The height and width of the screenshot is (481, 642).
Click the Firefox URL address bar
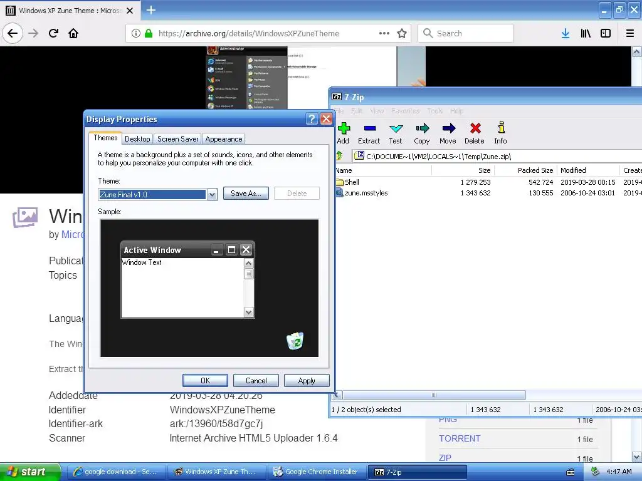click(268, 33)
